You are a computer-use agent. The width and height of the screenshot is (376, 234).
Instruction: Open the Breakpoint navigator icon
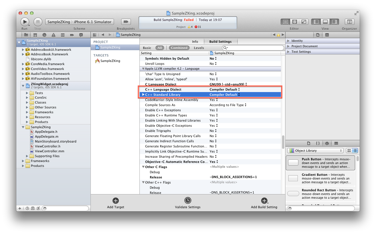pos(72,35)
